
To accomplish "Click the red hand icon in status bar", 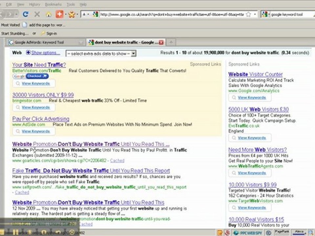I will point(227,233).
